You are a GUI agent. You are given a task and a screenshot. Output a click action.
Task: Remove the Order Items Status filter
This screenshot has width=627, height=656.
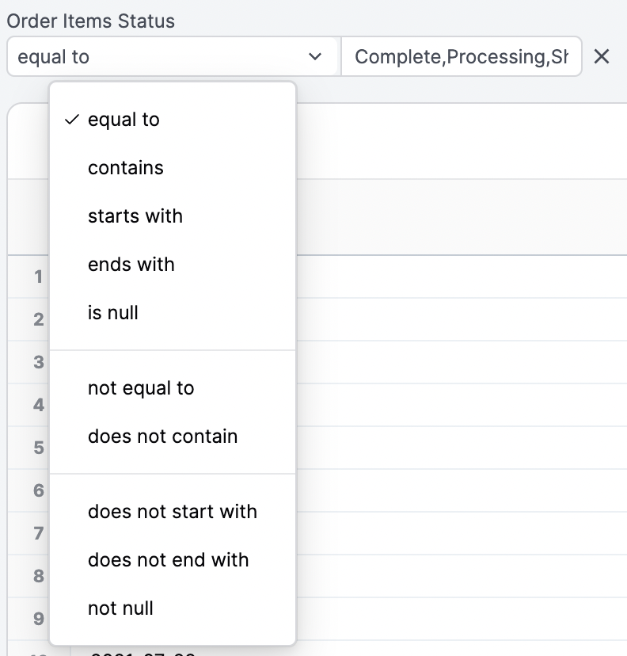pyautogui.click(x=602, y=57)
